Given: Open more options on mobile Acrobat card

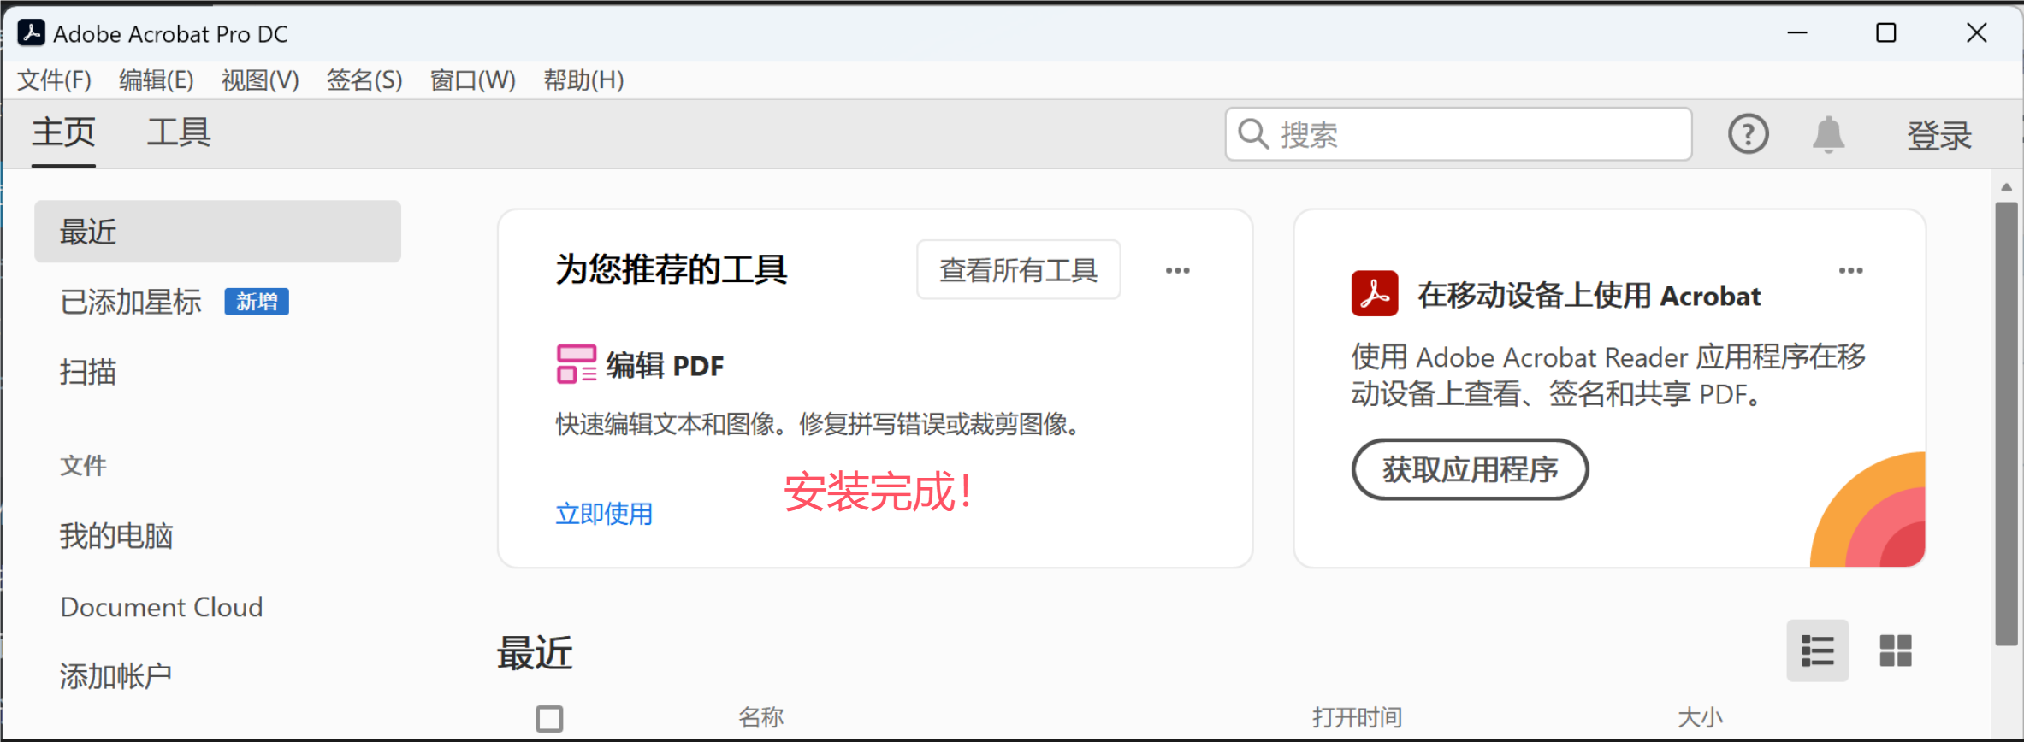Looking at the screenshot, I should click(x=1850, y=270).
